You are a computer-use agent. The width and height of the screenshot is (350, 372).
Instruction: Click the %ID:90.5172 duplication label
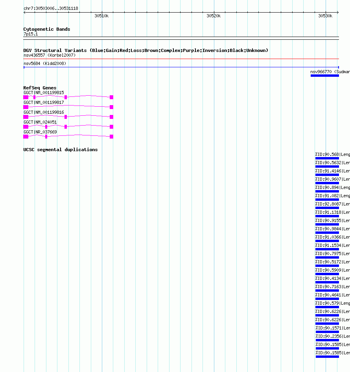tap(332, 262)
